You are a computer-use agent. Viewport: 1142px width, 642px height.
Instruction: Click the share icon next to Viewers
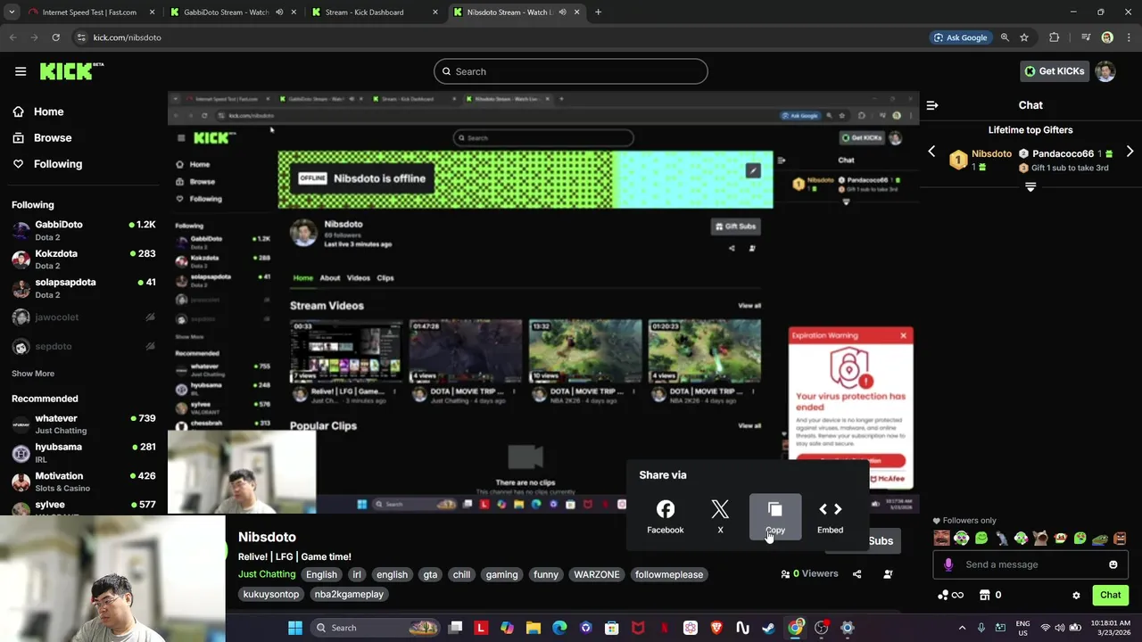coord(856,574)
